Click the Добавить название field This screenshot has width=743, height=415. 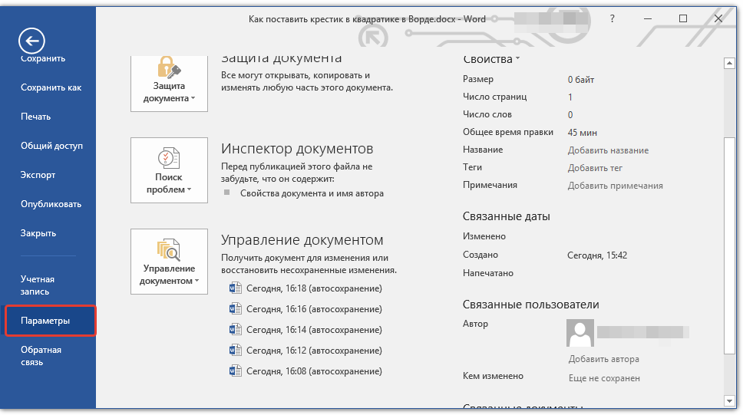(x=608, y=150)
